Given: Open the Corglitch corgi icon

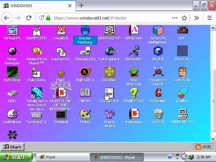Looking at the screenshot, I should tap(61, 30).
